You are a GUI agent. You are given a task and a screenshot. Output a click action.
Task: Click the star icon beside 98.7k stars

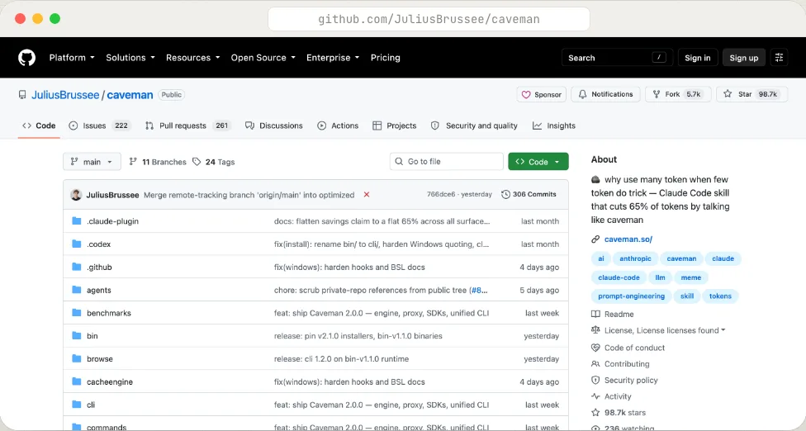coord(595,413)
